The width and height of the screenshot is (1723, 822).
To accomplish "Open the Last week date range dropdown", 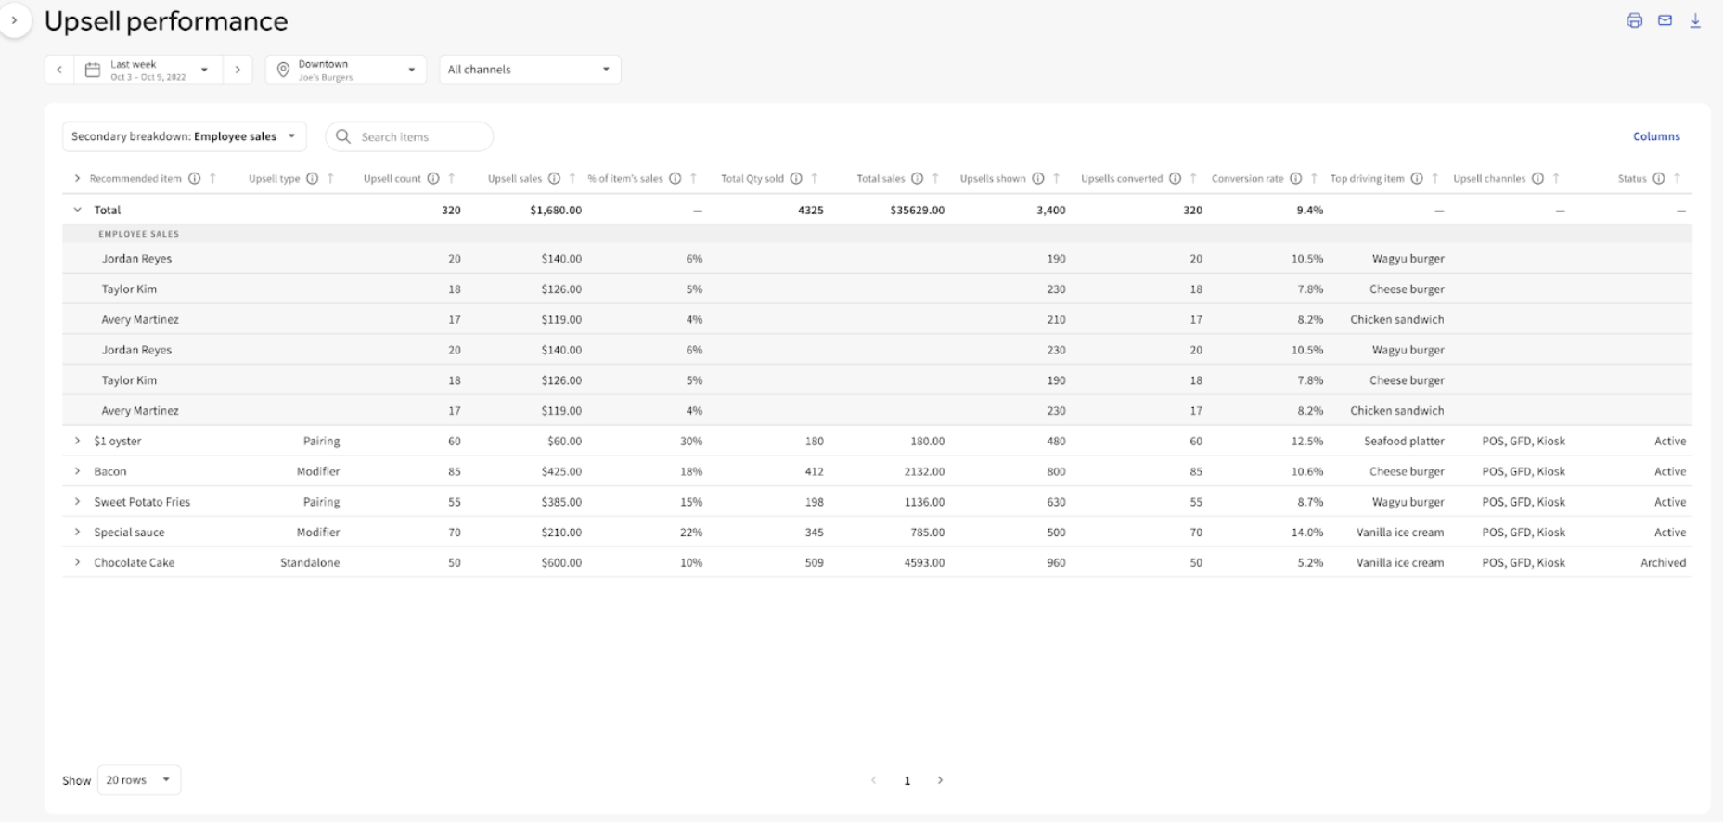I will (148, 70).
